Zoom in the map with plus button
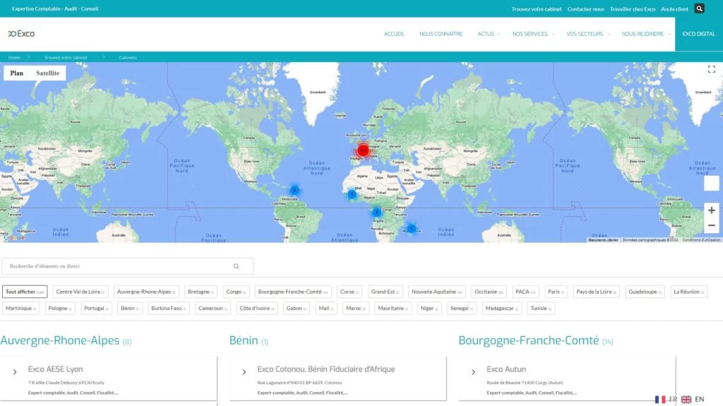 click(x=712, y=210)
